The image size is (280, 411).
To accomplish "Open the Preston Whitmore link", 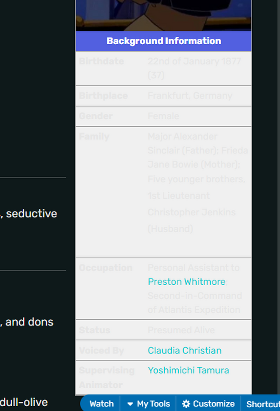I will point(187,281).
